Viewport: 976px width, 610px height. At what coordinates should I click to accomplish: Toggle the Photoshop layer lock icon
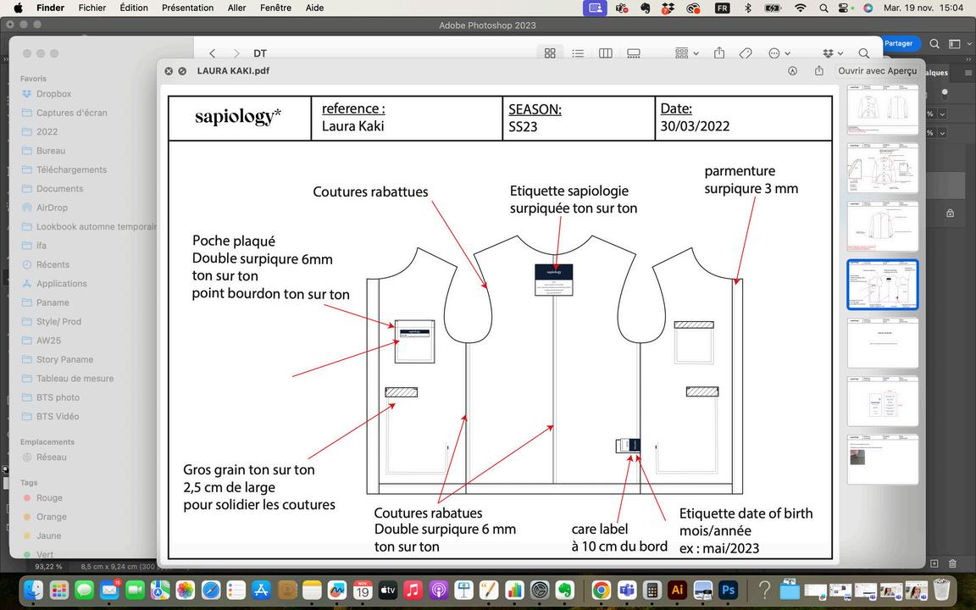pyautogui.click(x=950, y=213)
